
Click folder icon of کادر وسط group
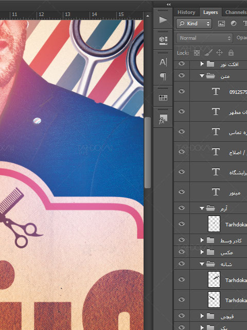coord(210,240)
